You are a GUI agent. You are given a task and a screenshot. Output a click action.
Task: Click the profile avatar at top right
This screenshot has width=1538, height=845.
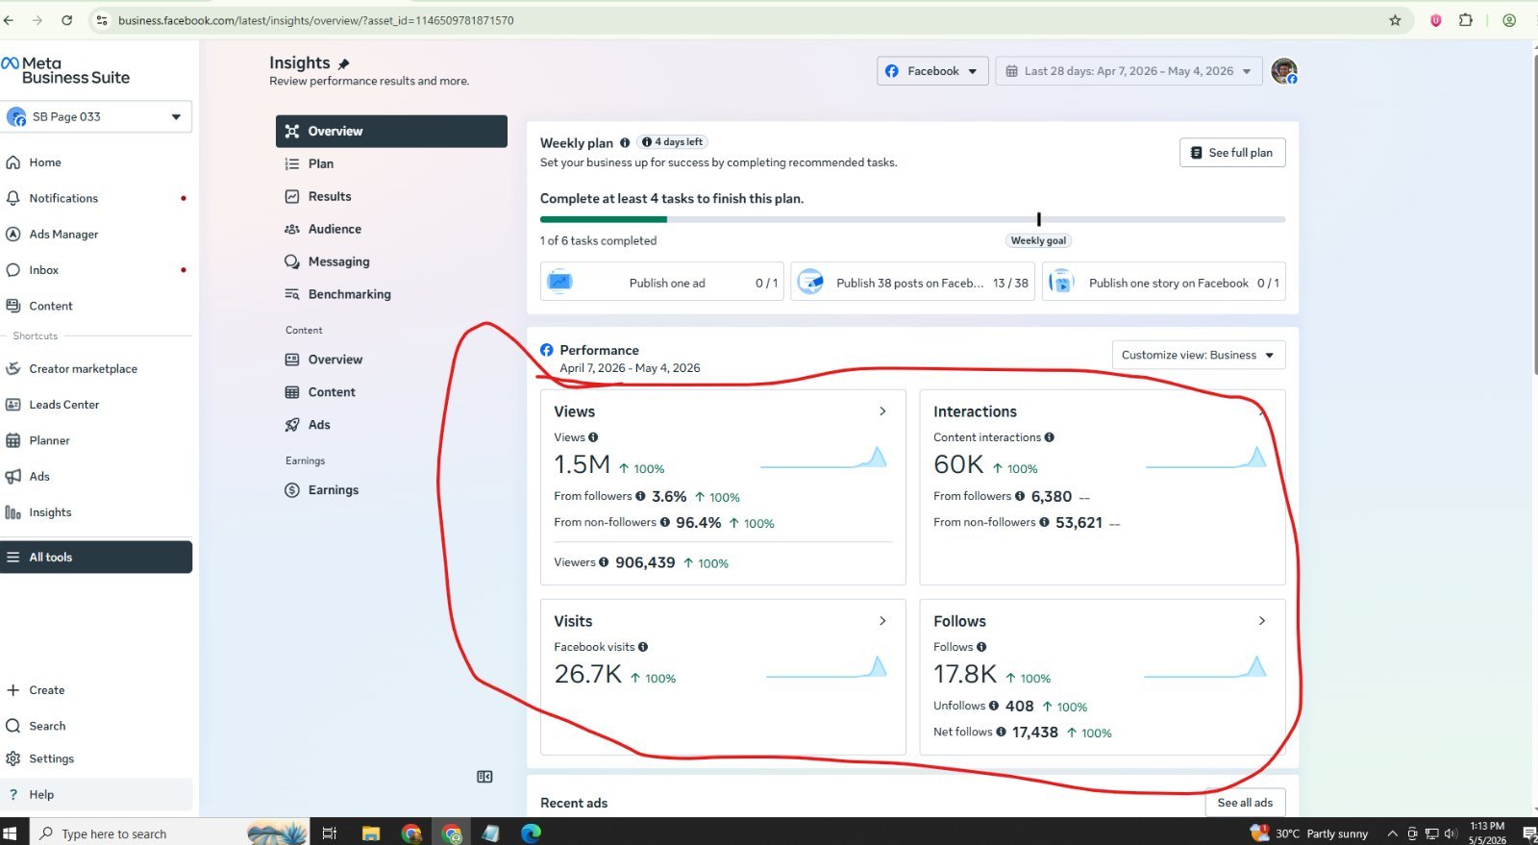(1283, 70)
